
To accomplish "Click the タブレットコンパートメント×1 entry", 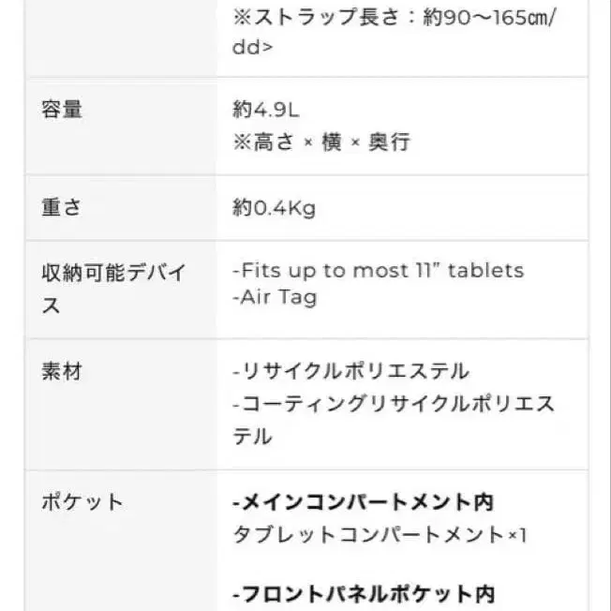I will [380, 535].
